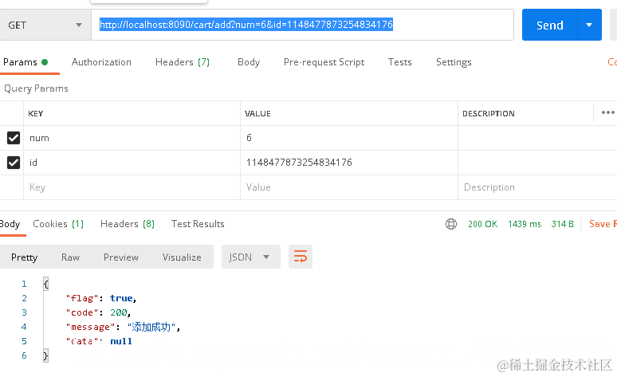Click the 314 B response size
Screen dimensions: 617x377
point(562,224)
